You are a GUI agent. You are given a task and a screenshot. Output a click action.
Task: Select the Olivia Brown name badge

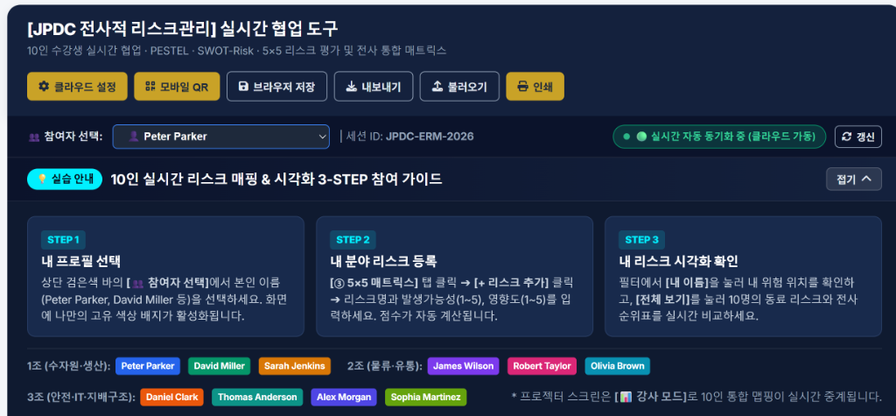pyautogui.click(x=617, y=366)
